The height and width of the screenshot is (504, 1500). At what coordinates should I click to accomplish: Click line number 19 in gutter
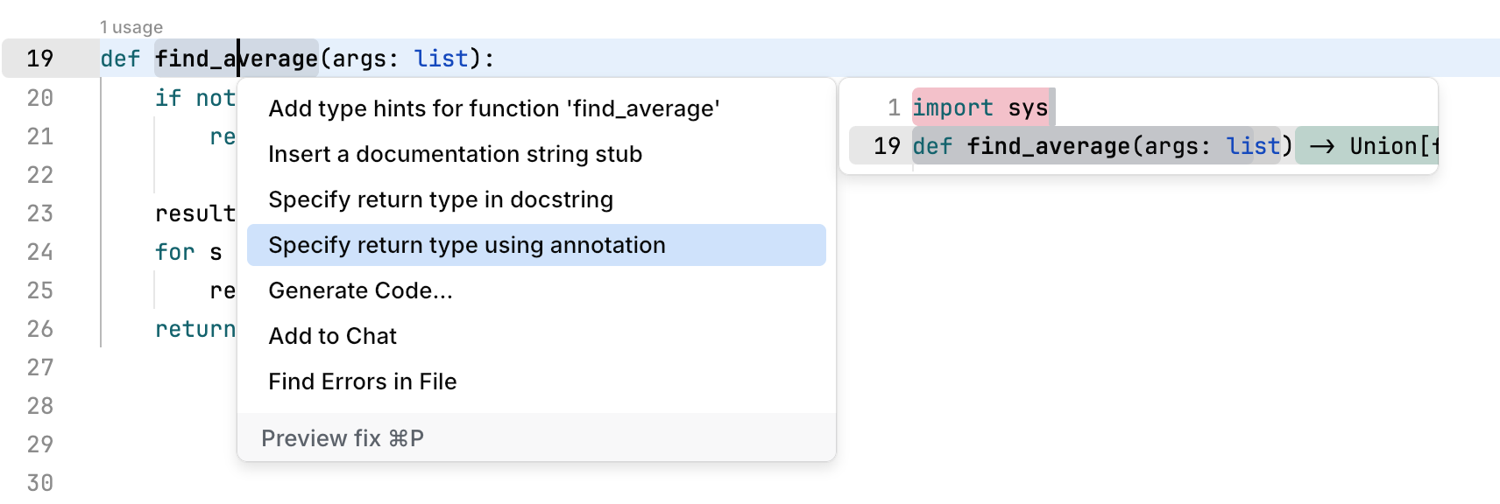click(x=40, y=58)
